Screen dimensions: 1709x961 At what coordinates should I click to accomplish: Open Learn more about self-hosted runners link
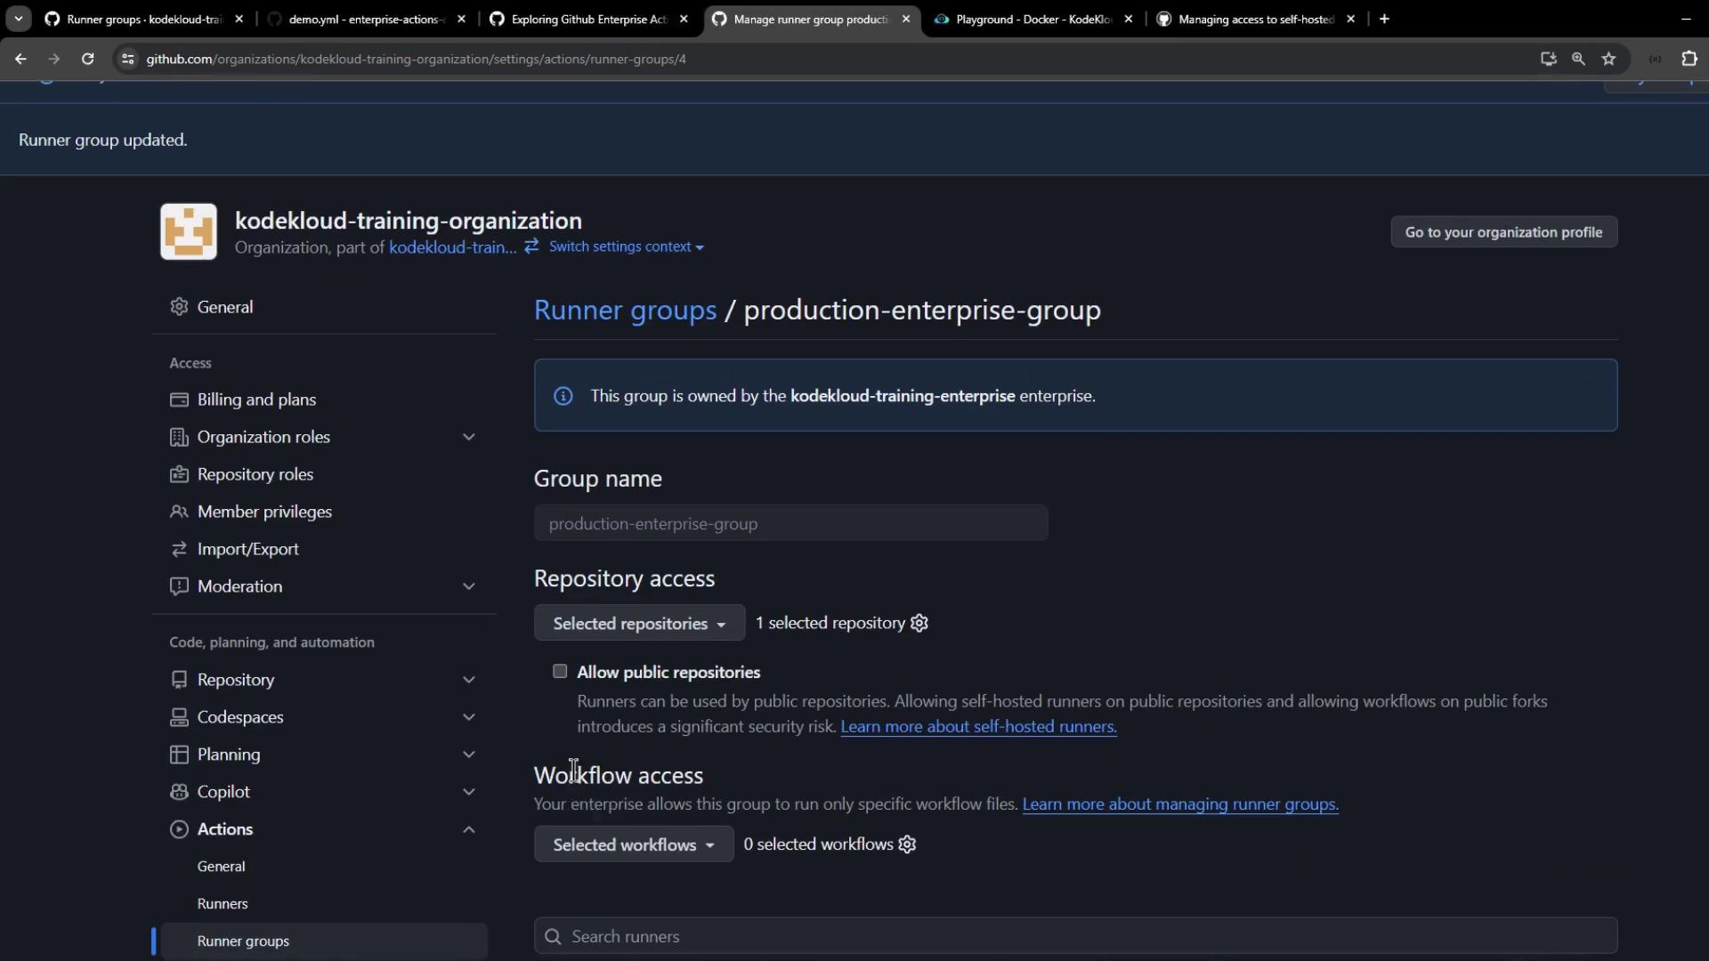[x=978, y=727]
